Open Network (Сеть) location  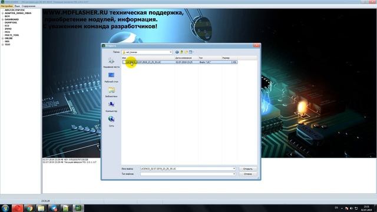coord(111,122)
